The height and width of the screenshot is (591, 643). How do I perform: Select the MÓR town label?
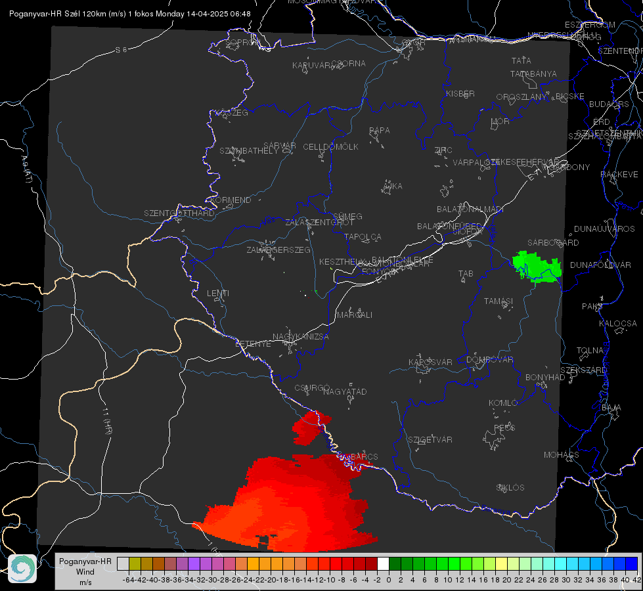click(500, 121)
